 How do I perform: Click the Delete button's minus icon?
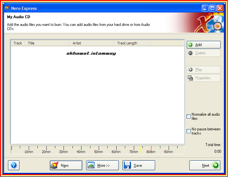190,53
